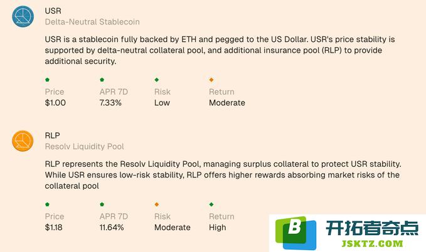Click orange diamond above USR Return
Image resolution: width=426 pixels, height=252 pixels.
[x=211, y=80]
